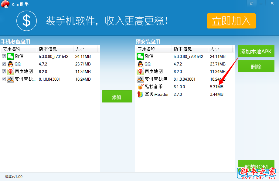Click version 6.1.0.0 of 酷我音乐

(179, 87)
